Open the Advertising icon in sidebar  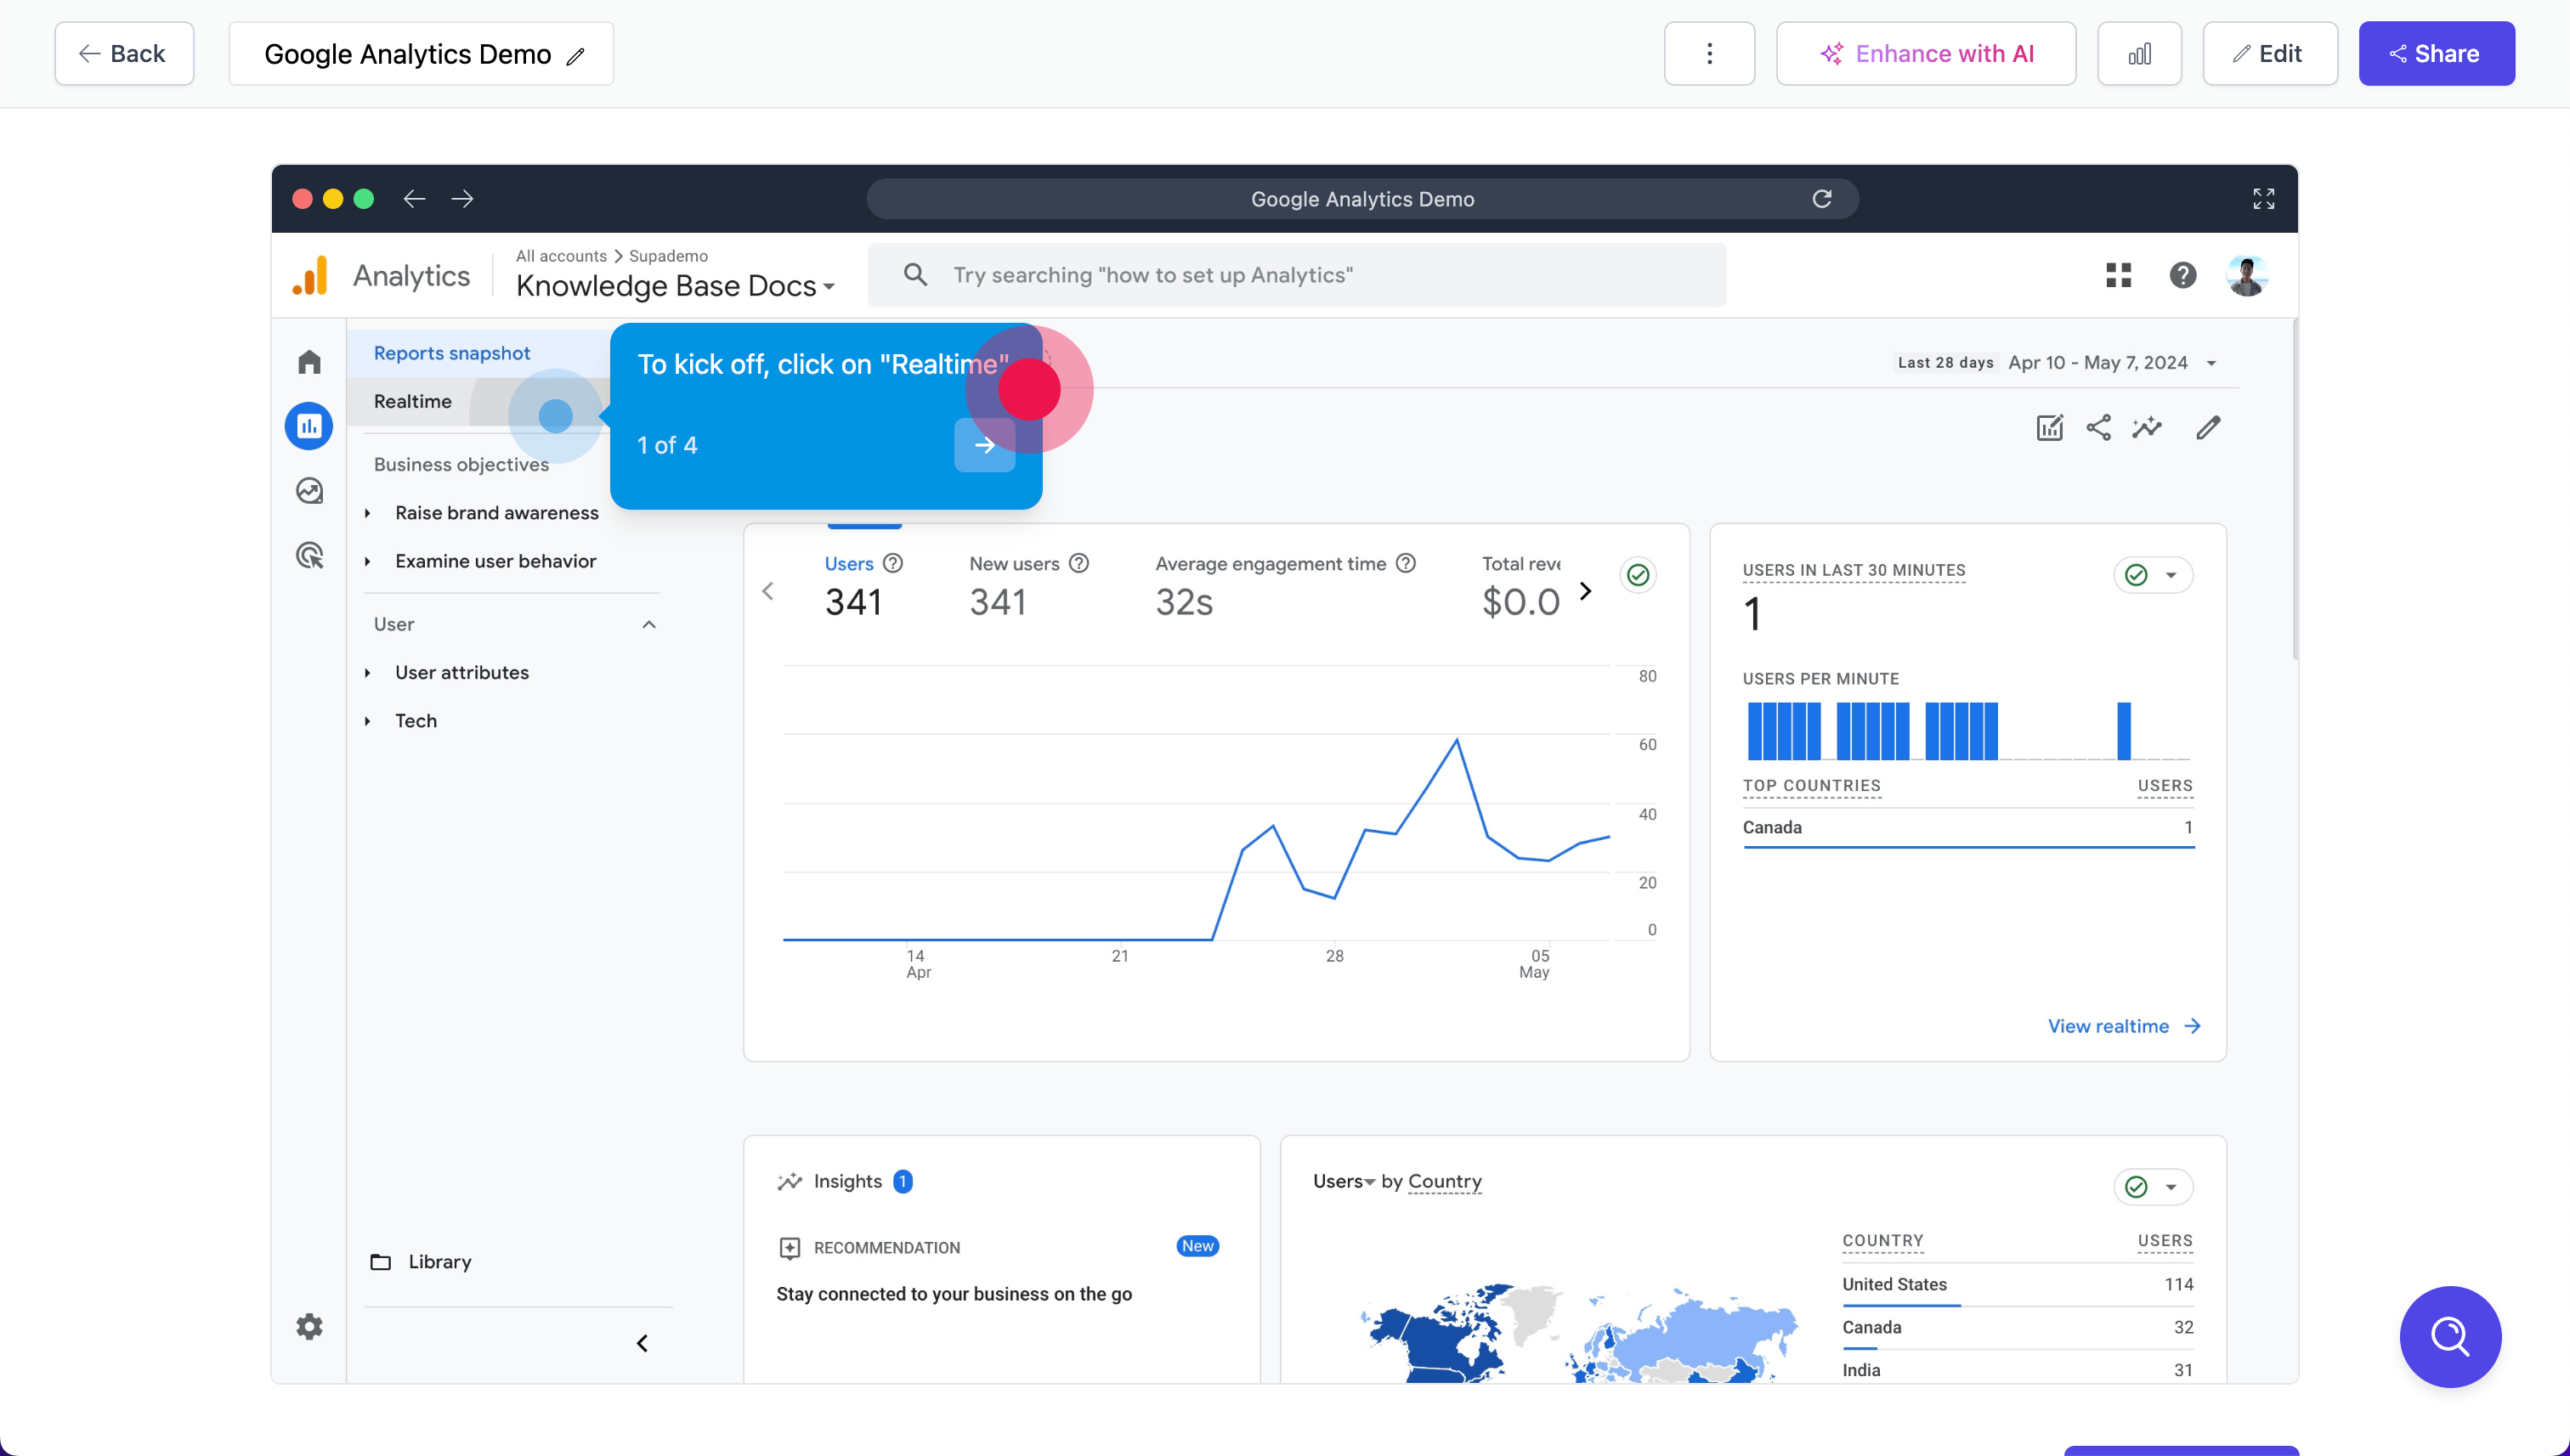(x=309, y=555)
